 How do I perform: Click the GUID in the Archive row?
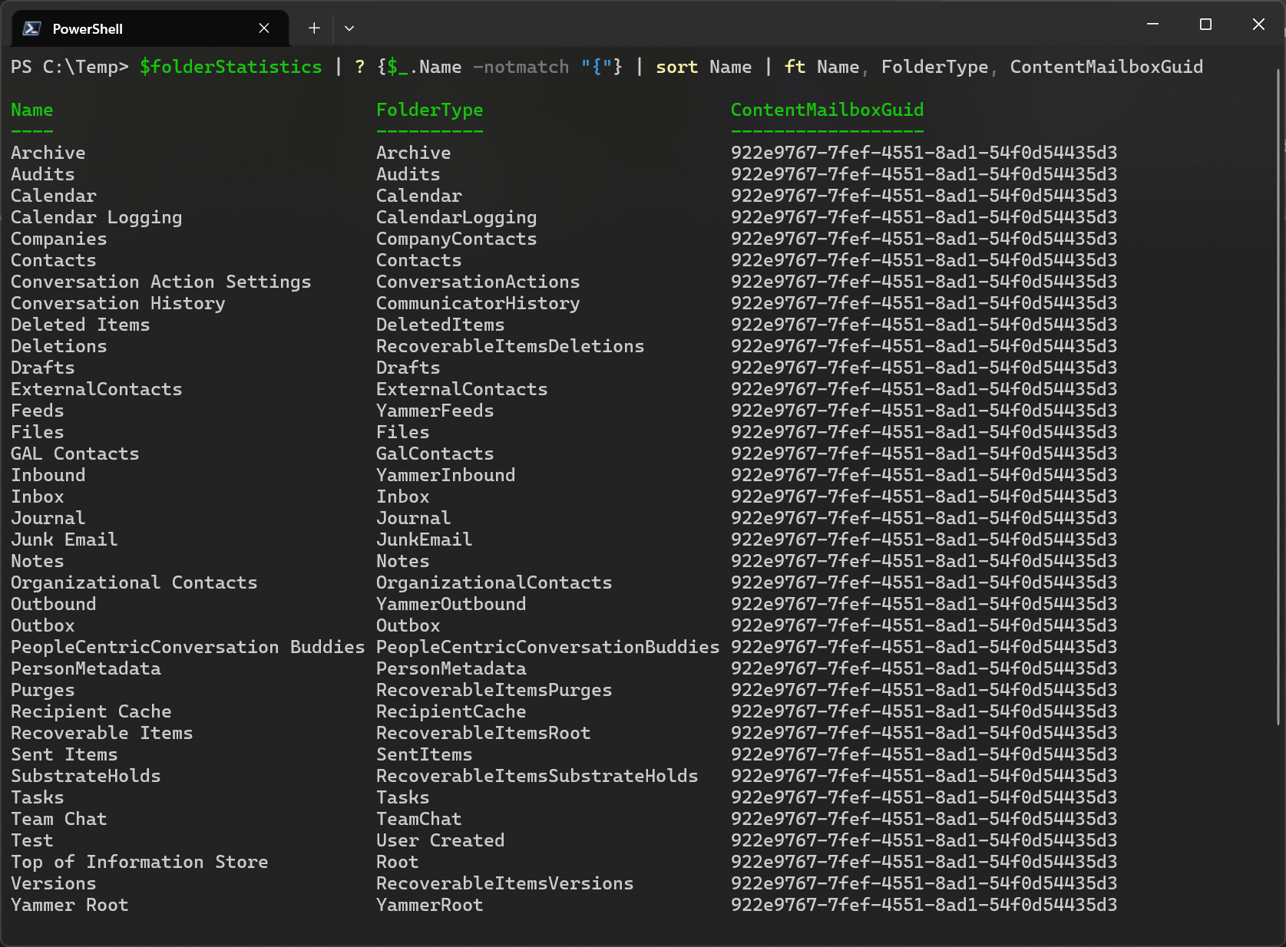pyautogui.click(x=924, y=153)
